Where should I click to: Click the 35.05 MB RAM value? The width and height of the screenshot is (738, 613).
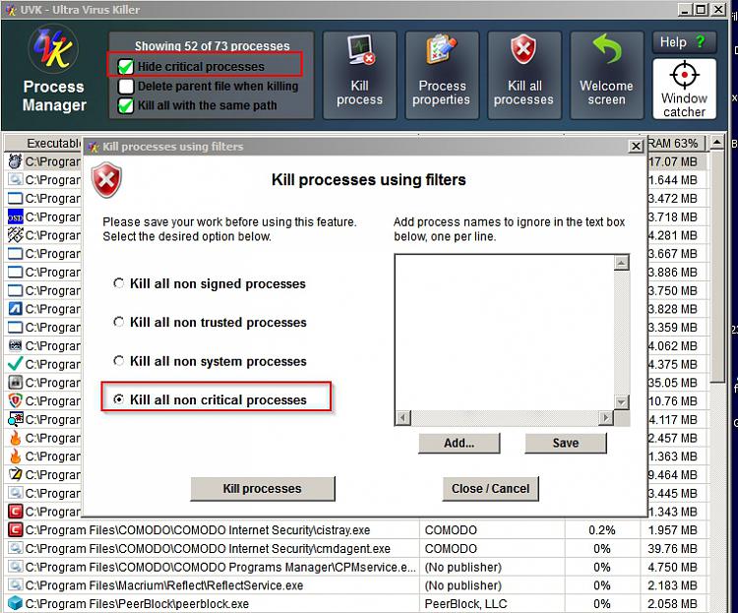pos(673,383)
